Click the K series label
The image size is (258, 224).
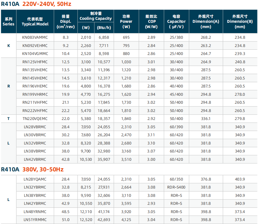pyautogui.click(x=9, y=46)
